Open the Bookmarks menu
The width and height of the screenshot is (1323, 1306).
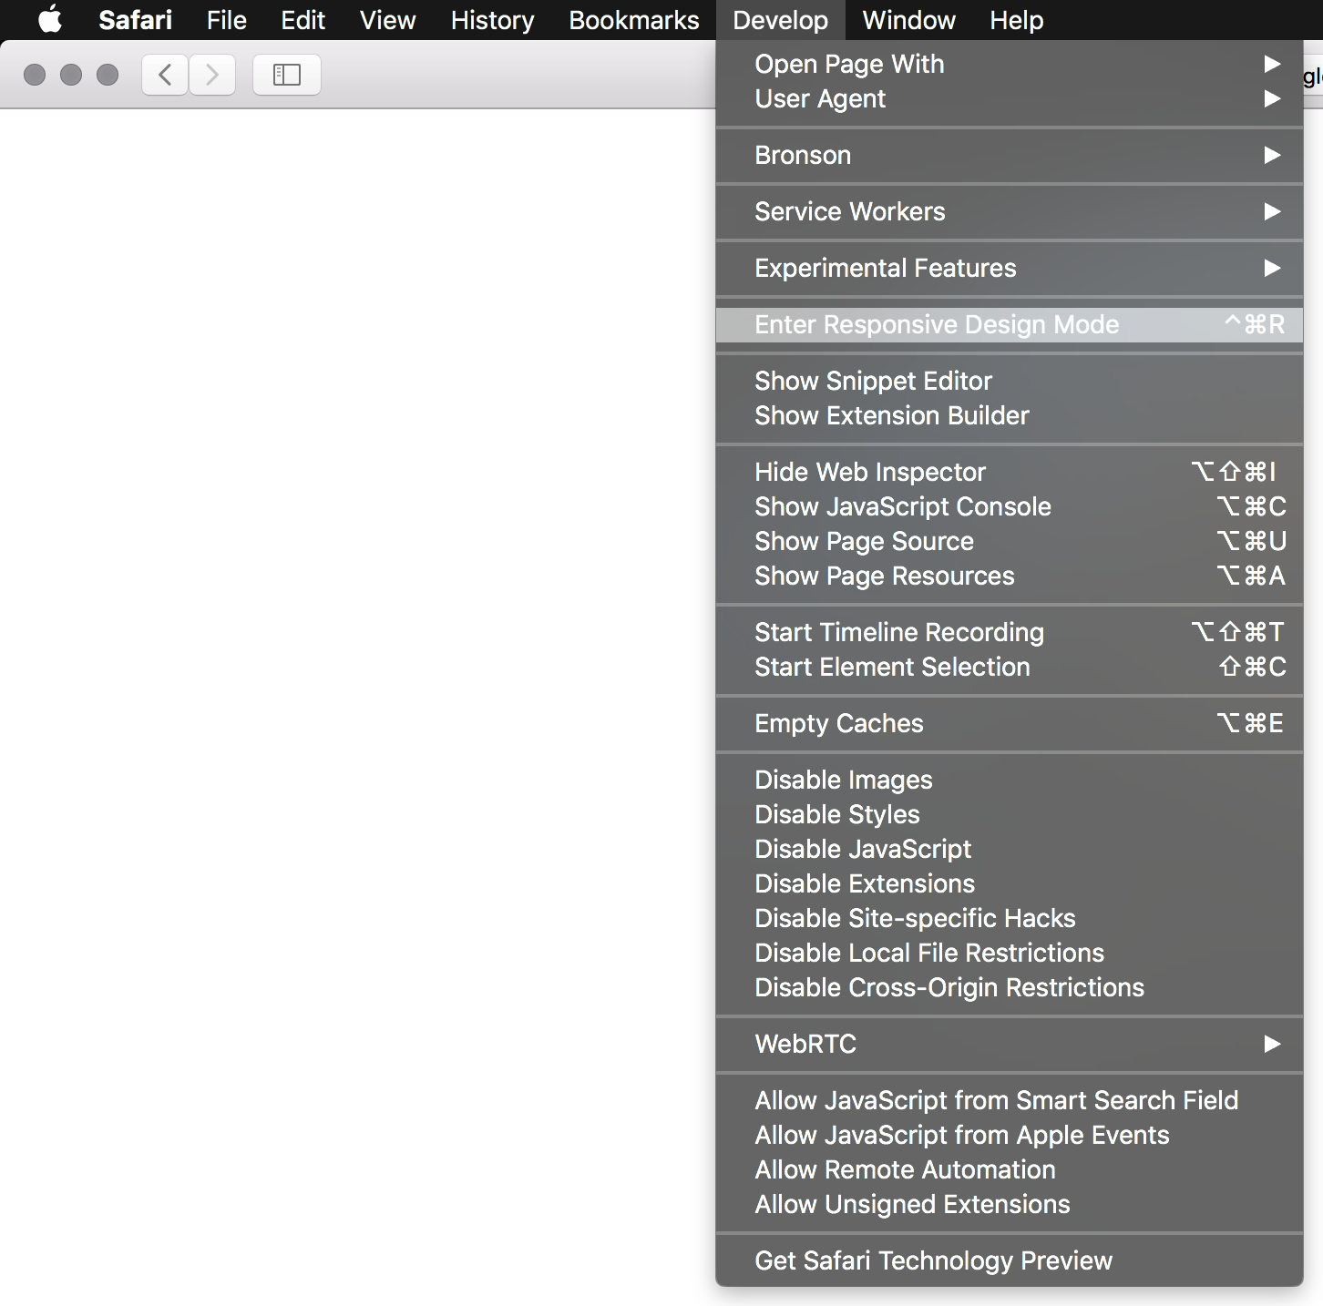[633, 20]
